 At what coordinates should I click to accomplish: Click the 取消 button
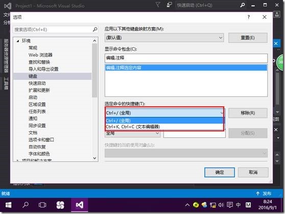click(x=253, y=172)
